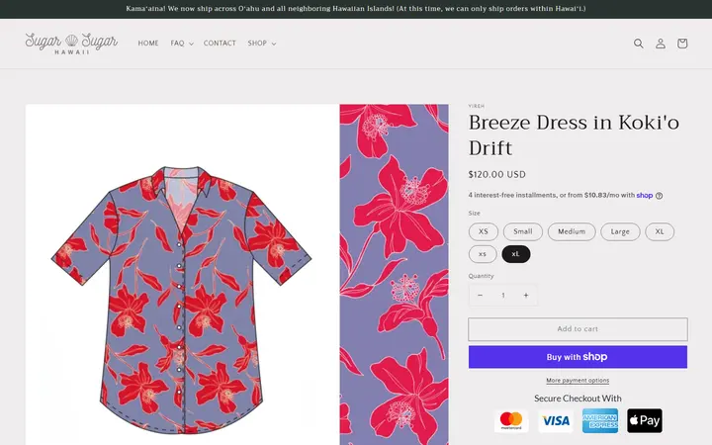
Task: Click the Mastercard payment icon
Action: pos(511,421)
